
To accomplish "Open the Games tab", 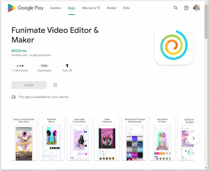I will click(x=55, y=8).
